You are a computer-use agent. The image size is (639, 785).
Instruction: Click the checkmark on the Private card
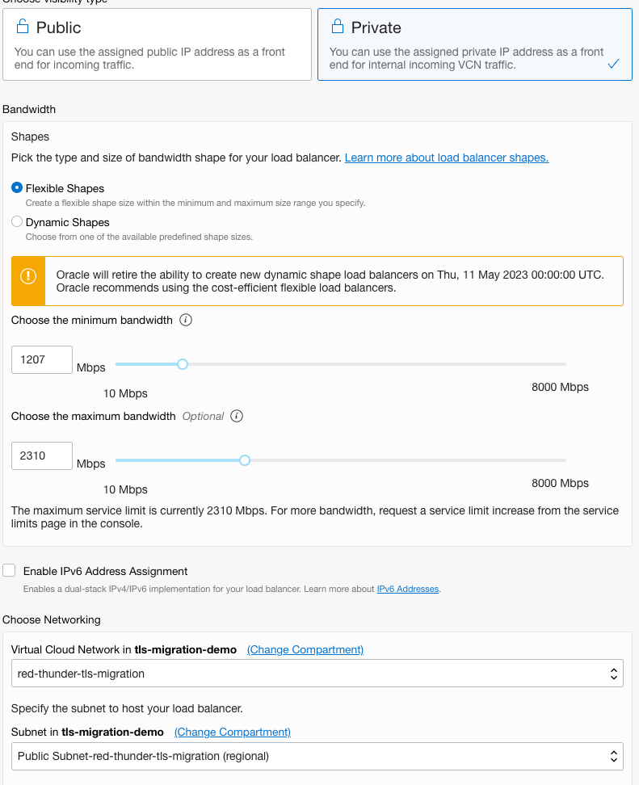click(x=613, y=65)
